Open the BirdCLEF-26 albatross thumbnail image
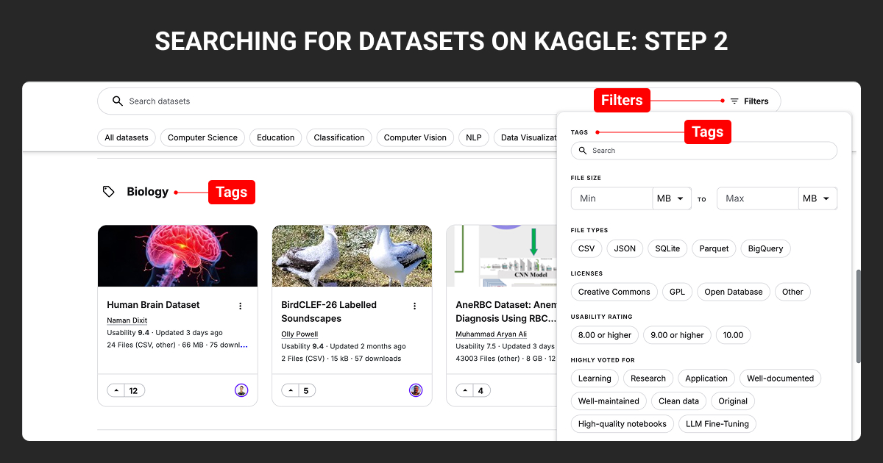The image size is (883, 463). tap(352, 256)
